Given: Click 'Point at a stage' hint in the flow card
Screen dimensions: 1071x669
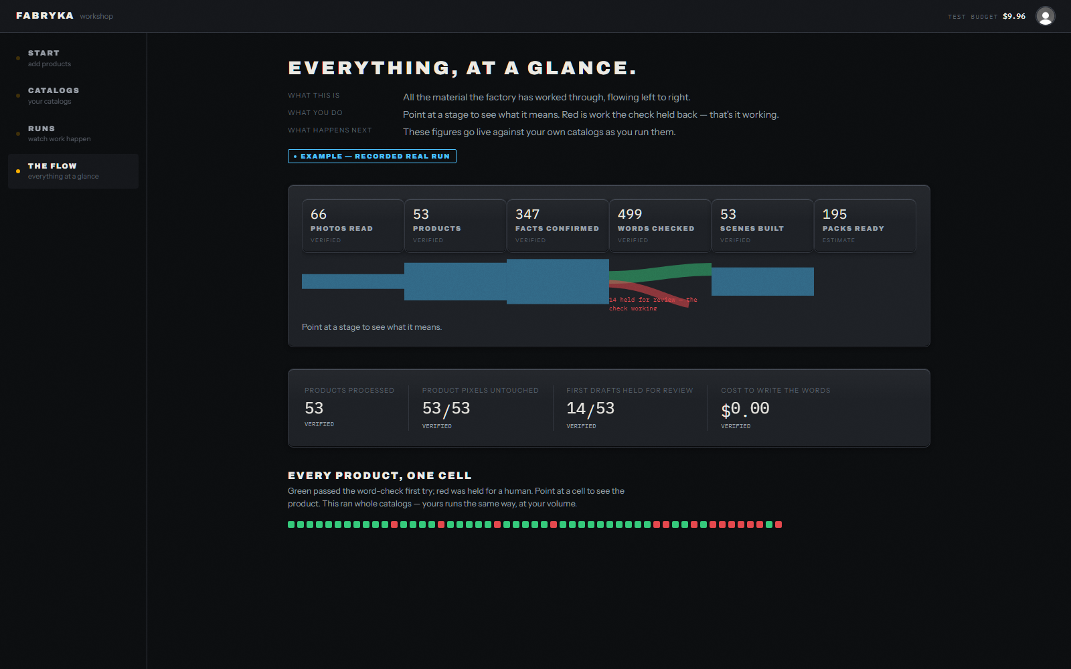Looking at the screenshot, I should (x=372, y=327).
